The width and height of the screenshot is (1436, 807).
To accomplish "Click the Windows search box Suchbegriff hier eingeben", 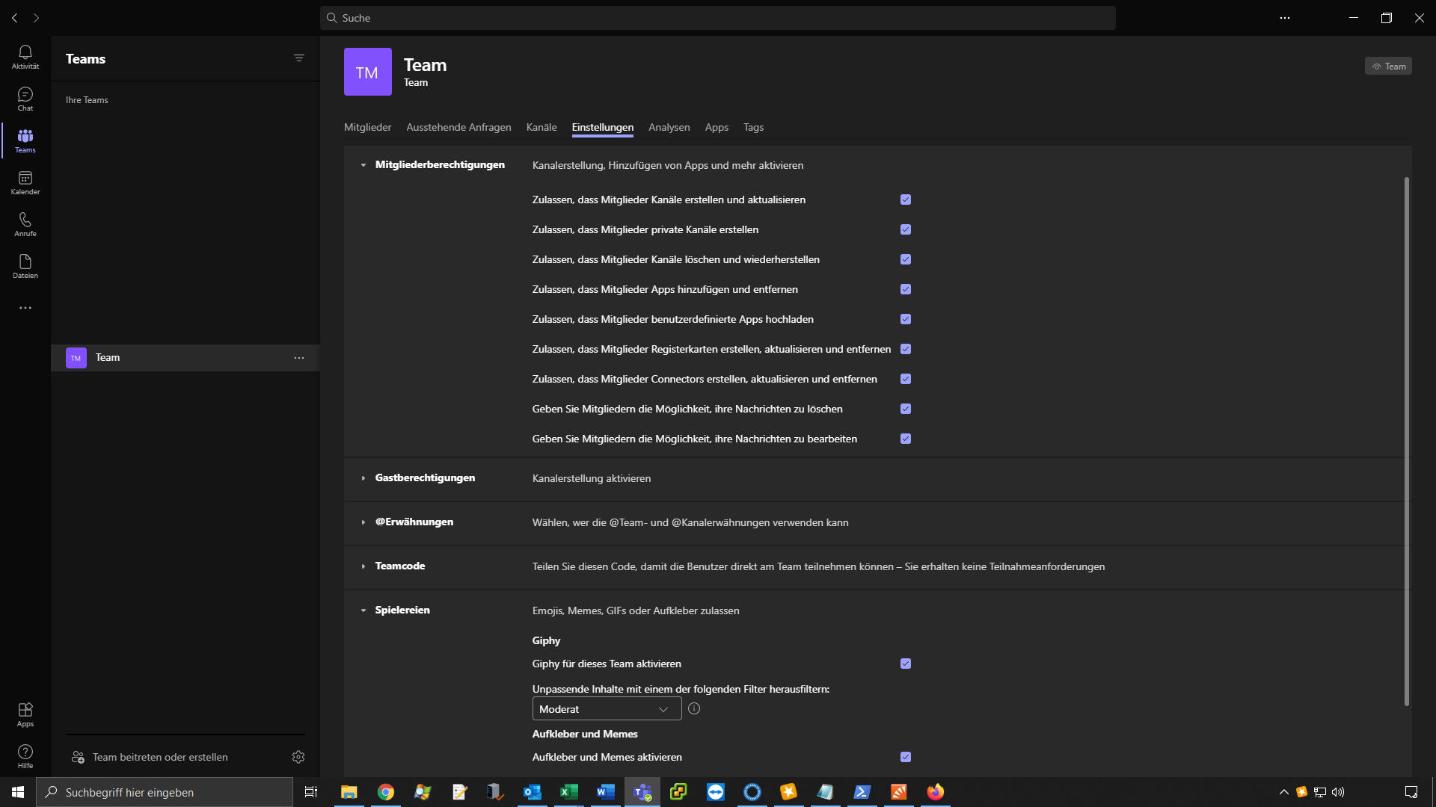I will [165, 792].
